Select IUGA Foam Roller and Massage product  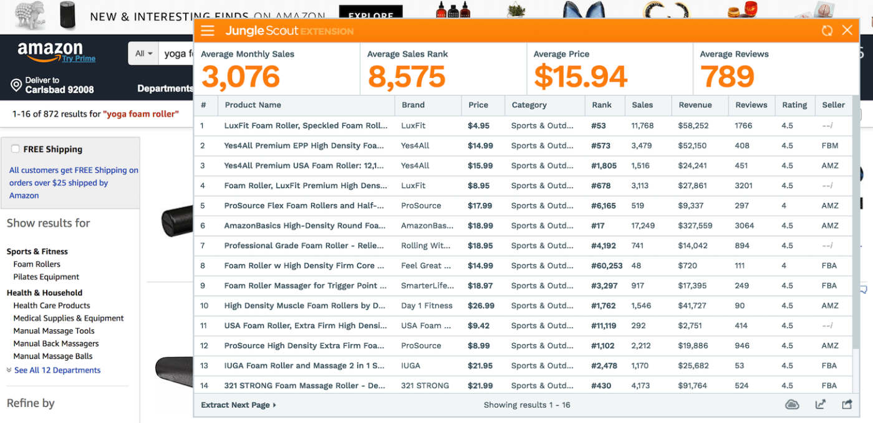pos(304,365)
